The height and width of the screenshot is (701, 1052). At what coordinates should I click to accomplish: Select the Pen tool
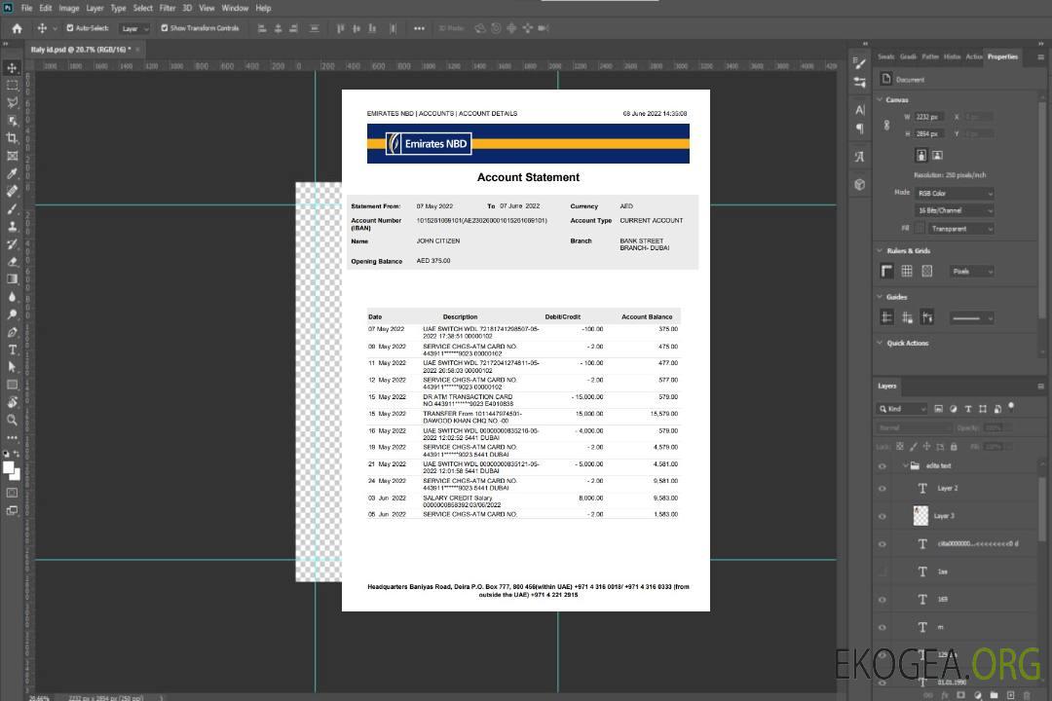click(x=12, y=332)
